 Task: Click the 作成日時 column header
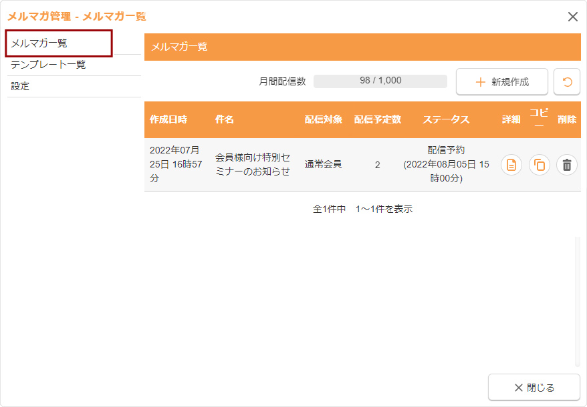168,119
